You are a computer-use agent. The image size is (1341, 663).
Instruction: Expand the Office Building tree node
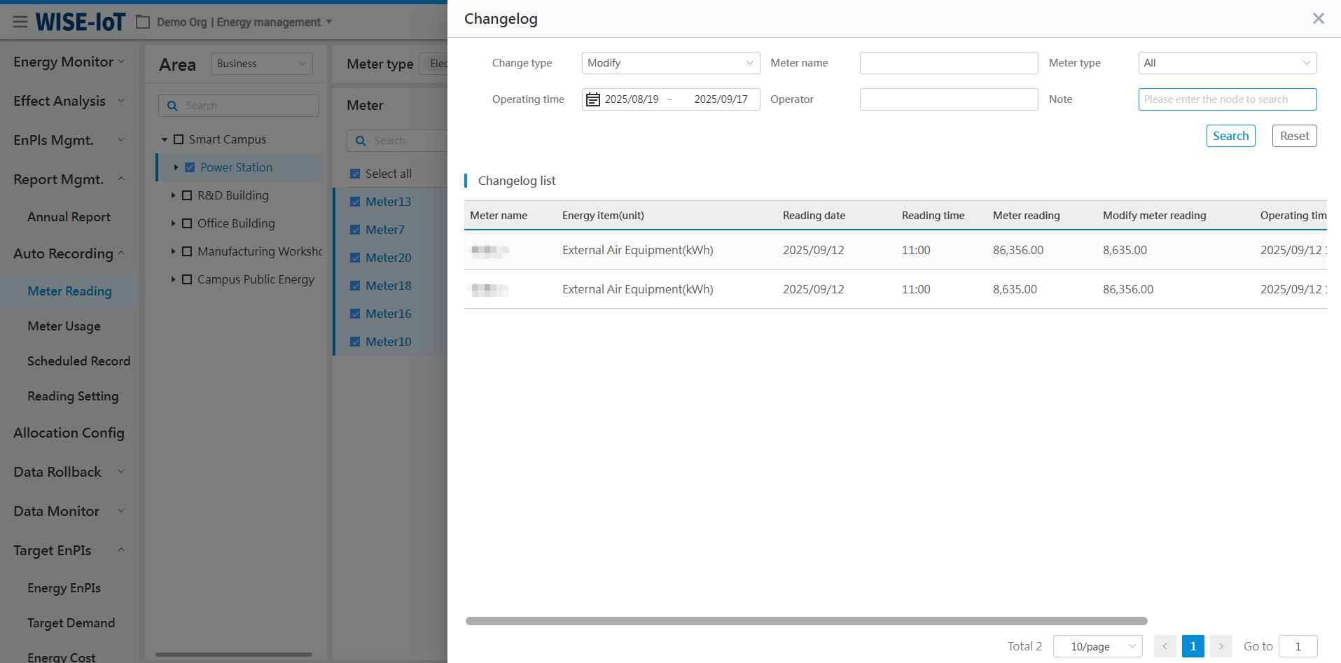173,223
